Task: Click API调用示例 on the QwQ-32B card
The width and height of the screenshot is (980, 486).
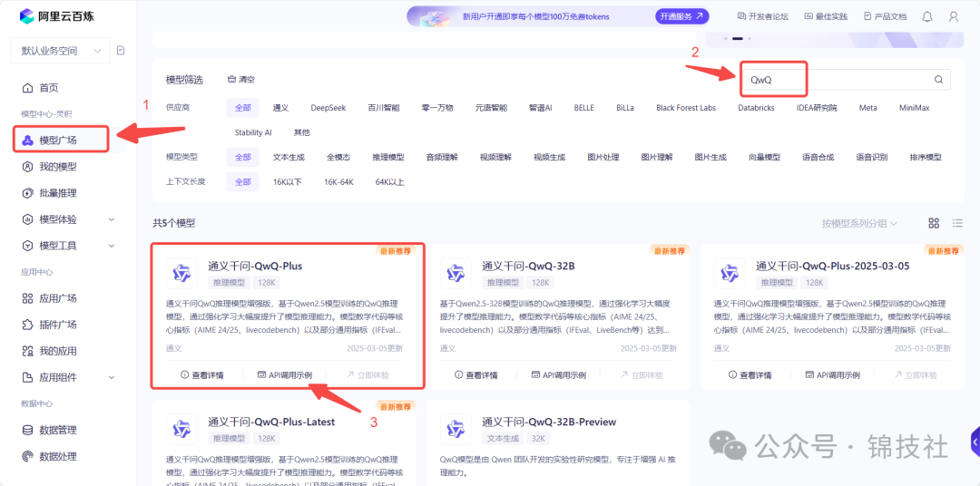Action: pyautogui.click(x=558, y=374)
